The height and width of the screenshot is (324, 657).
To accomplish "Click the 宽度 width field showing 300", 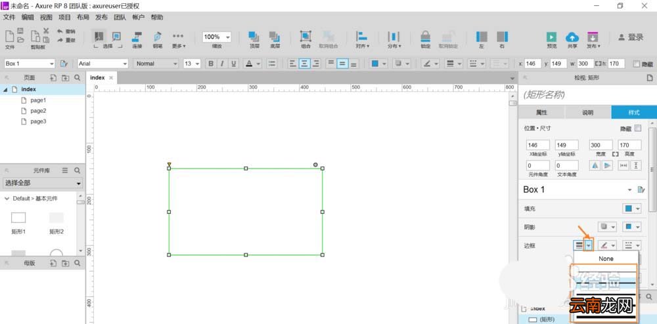I will (601, 145).
